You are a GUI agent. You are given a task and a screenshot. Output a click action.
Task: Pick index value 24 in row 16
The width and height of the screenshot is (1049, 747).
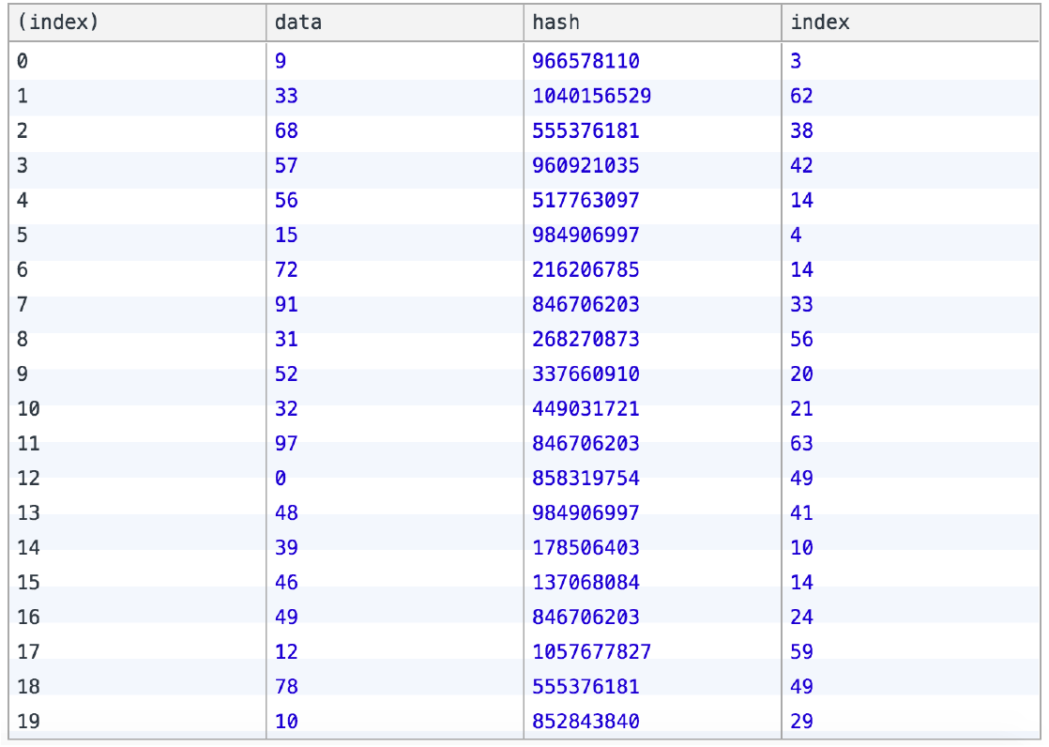tap(802, 617)
